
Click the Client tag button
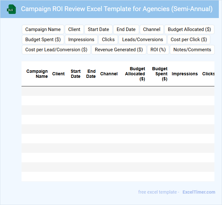[x=74, y=29]
